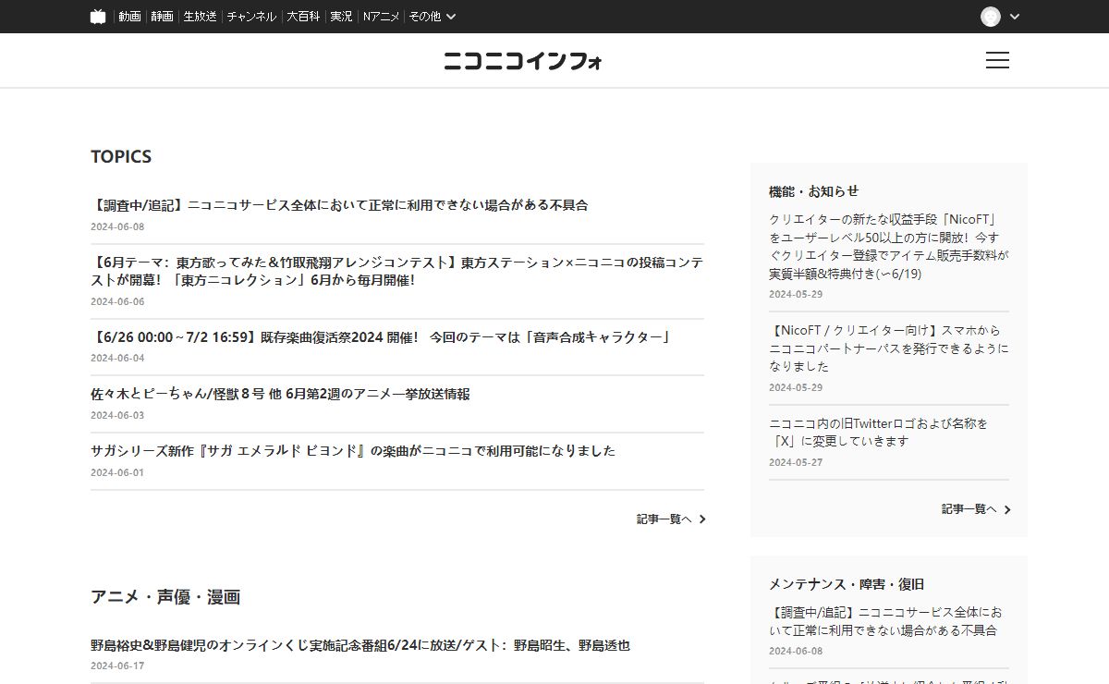Open the 実況 menu item

tap(341, 17)
